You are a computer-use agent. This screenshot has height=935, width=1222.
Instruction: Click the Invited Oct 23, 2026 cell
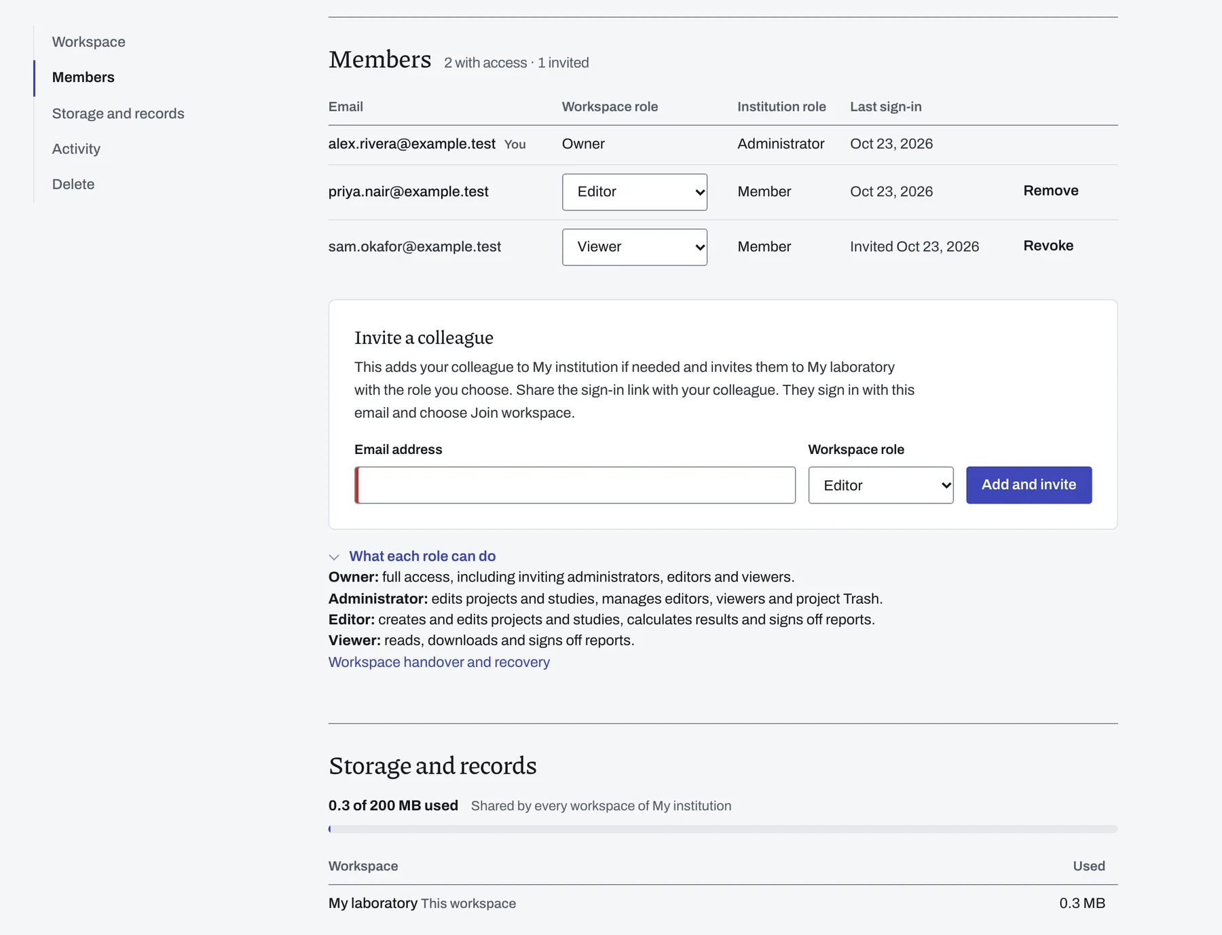coord(914,247)
